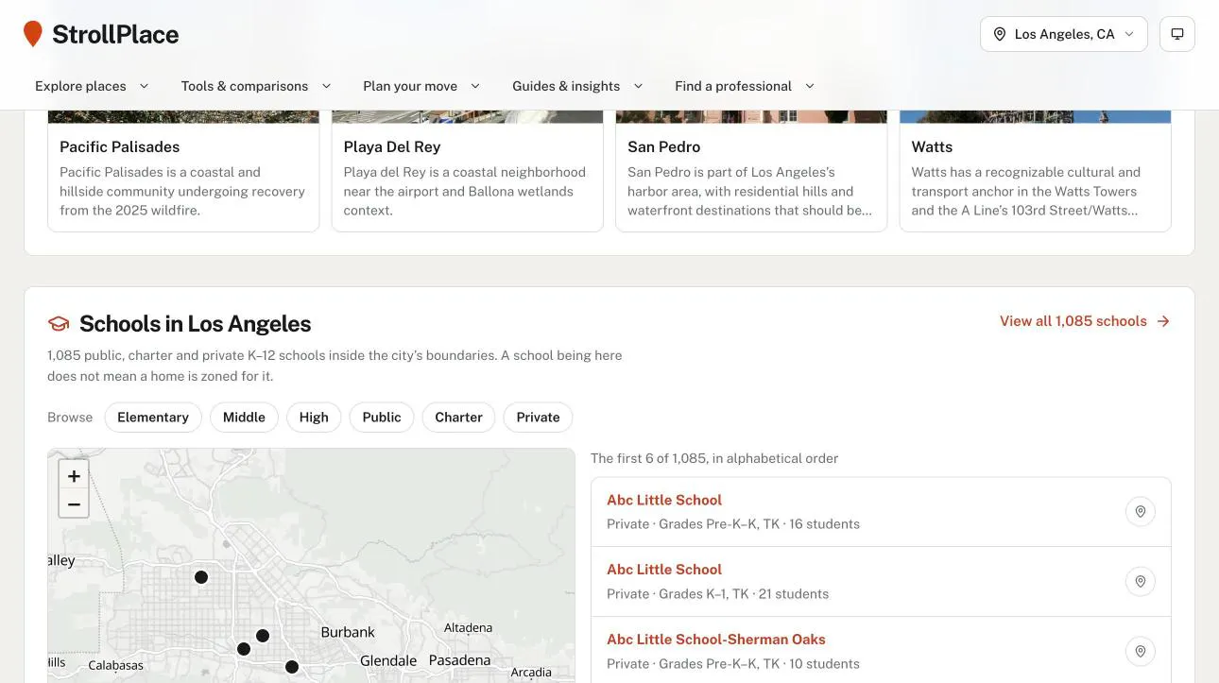Zoom out on the schools map
Screen dimensions: 1219x683
click(x=74, y=504)
